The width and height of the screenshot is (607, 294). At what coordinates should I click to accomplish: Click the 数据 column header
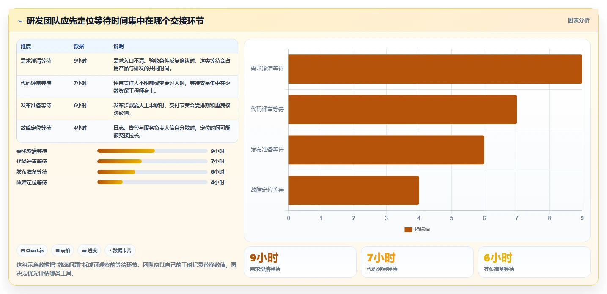tap(79, 46)
